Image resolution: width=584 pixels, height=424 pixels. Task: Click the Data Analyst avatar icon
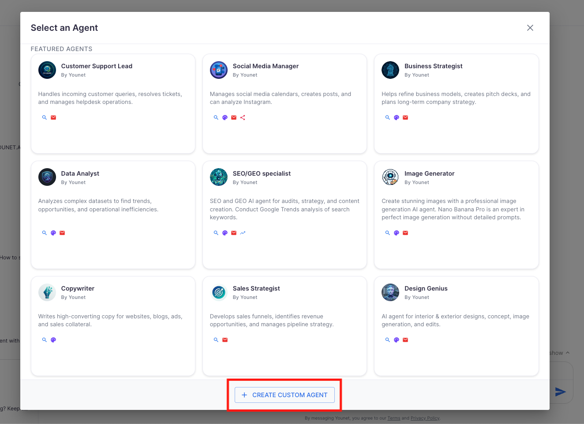[47, 177]
